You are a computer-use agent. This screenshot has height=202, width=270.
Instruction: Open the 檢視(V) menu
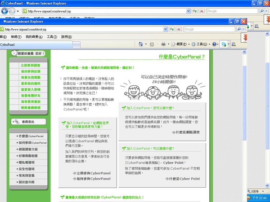click(16, 37)
